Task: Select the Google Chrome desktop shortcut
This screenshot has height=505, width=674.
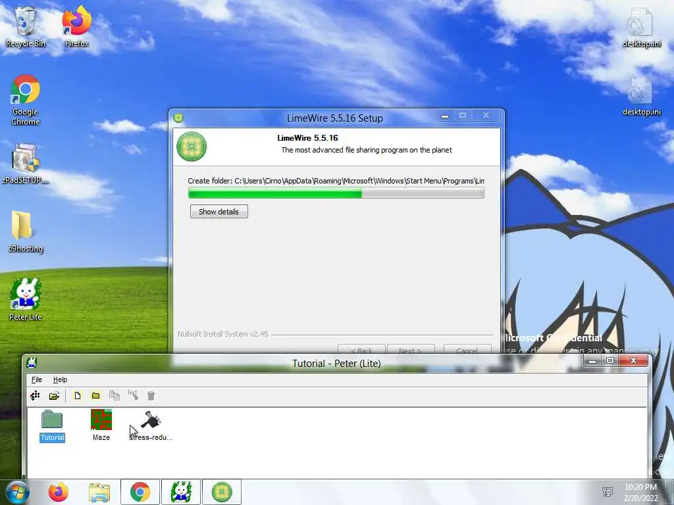Action: tap(26, 100)
